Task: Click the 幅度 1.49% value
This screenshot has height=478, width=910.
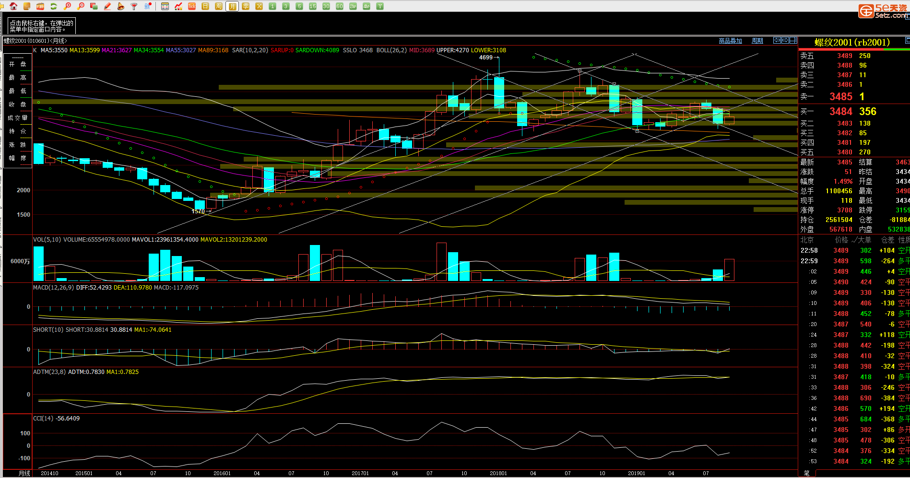Action: (x=843, y=182)
